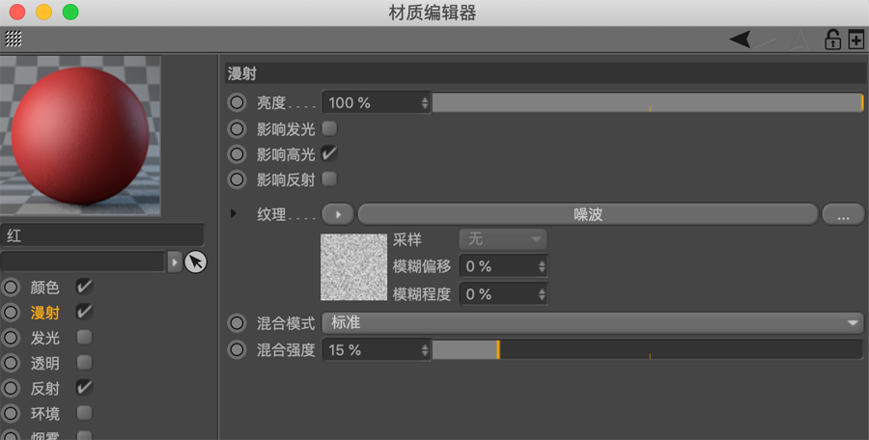
Task: Click the circle icon beside 反射 channel
Action: (x=11, y=389)
